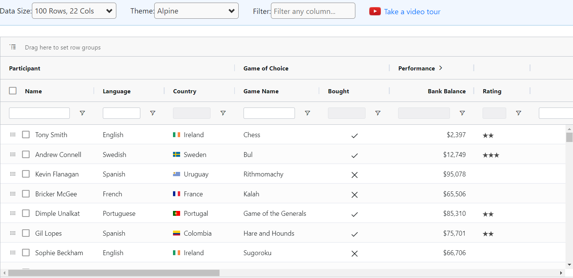Viewport: 573px width, 278px height.
Task: Select the checkbox for Bricker McGee
Action: click(x=26, y=193)
